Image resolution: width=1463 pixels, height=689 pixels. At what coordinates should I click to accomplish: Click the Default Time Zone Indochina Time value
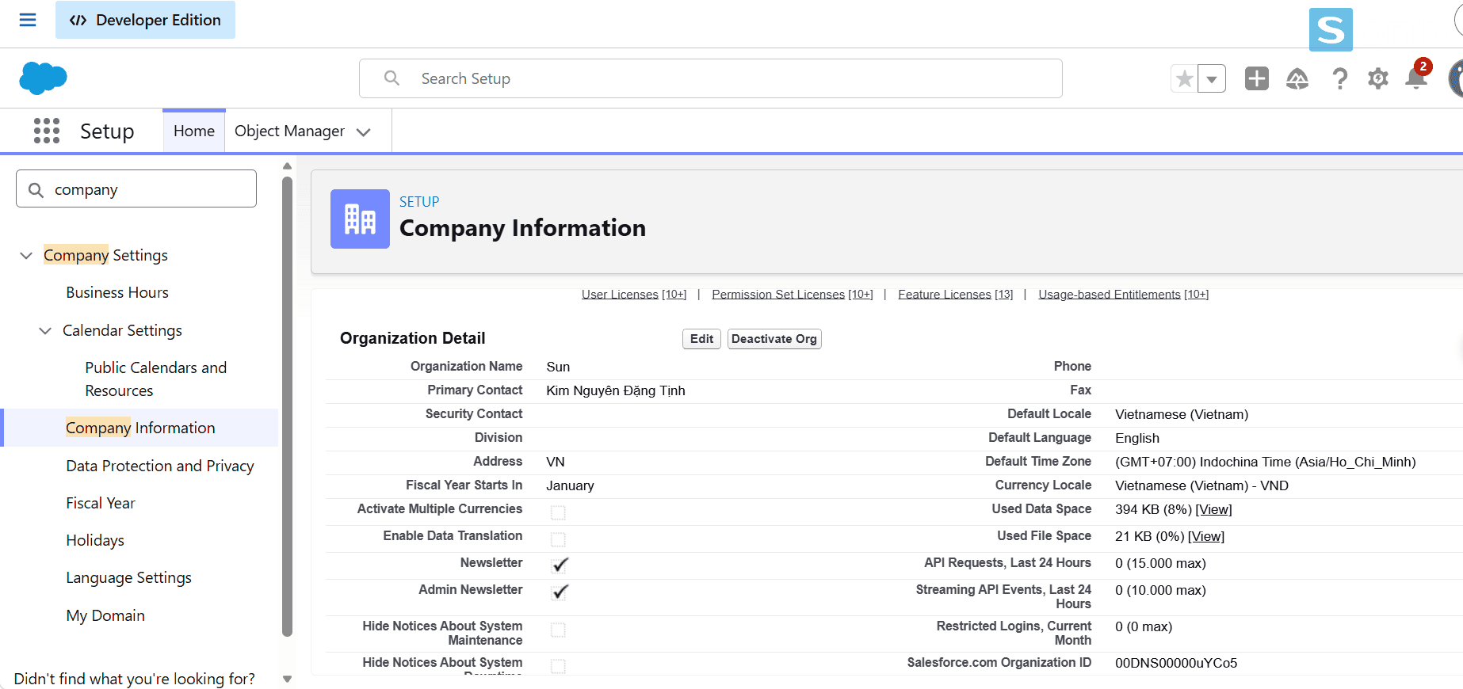1266,462
